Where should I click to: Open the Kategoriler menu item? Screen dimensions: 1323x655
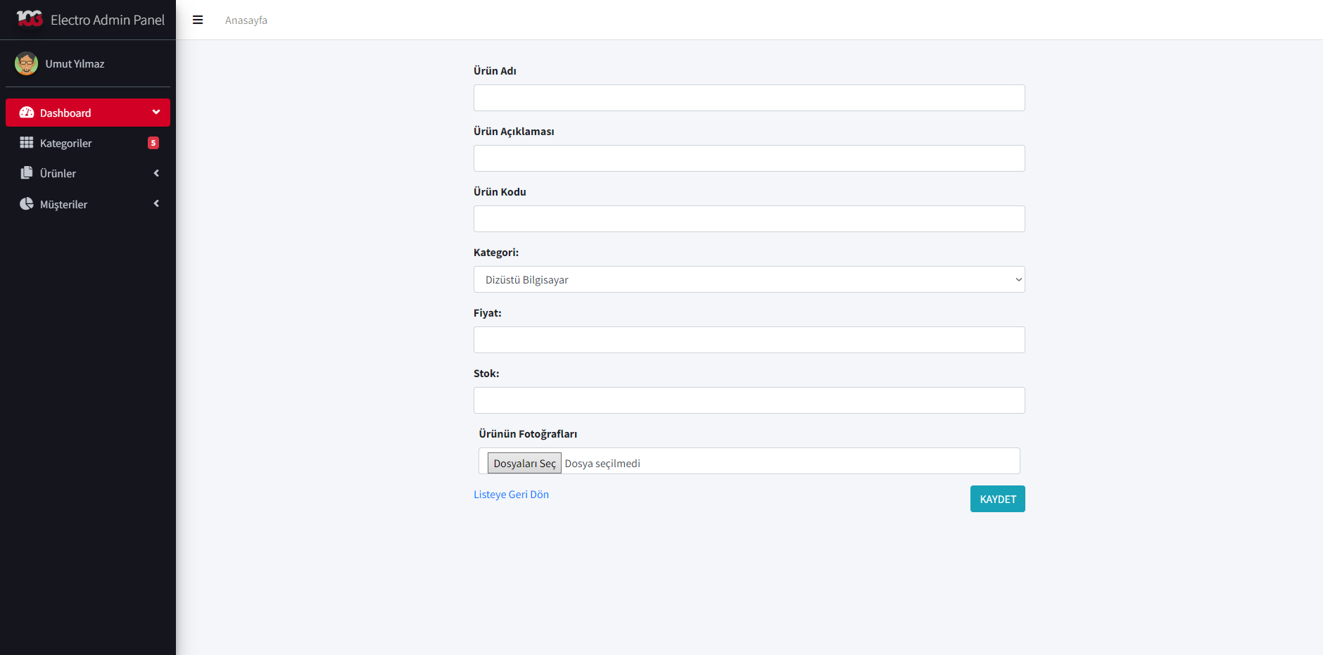tap(66, 144)
